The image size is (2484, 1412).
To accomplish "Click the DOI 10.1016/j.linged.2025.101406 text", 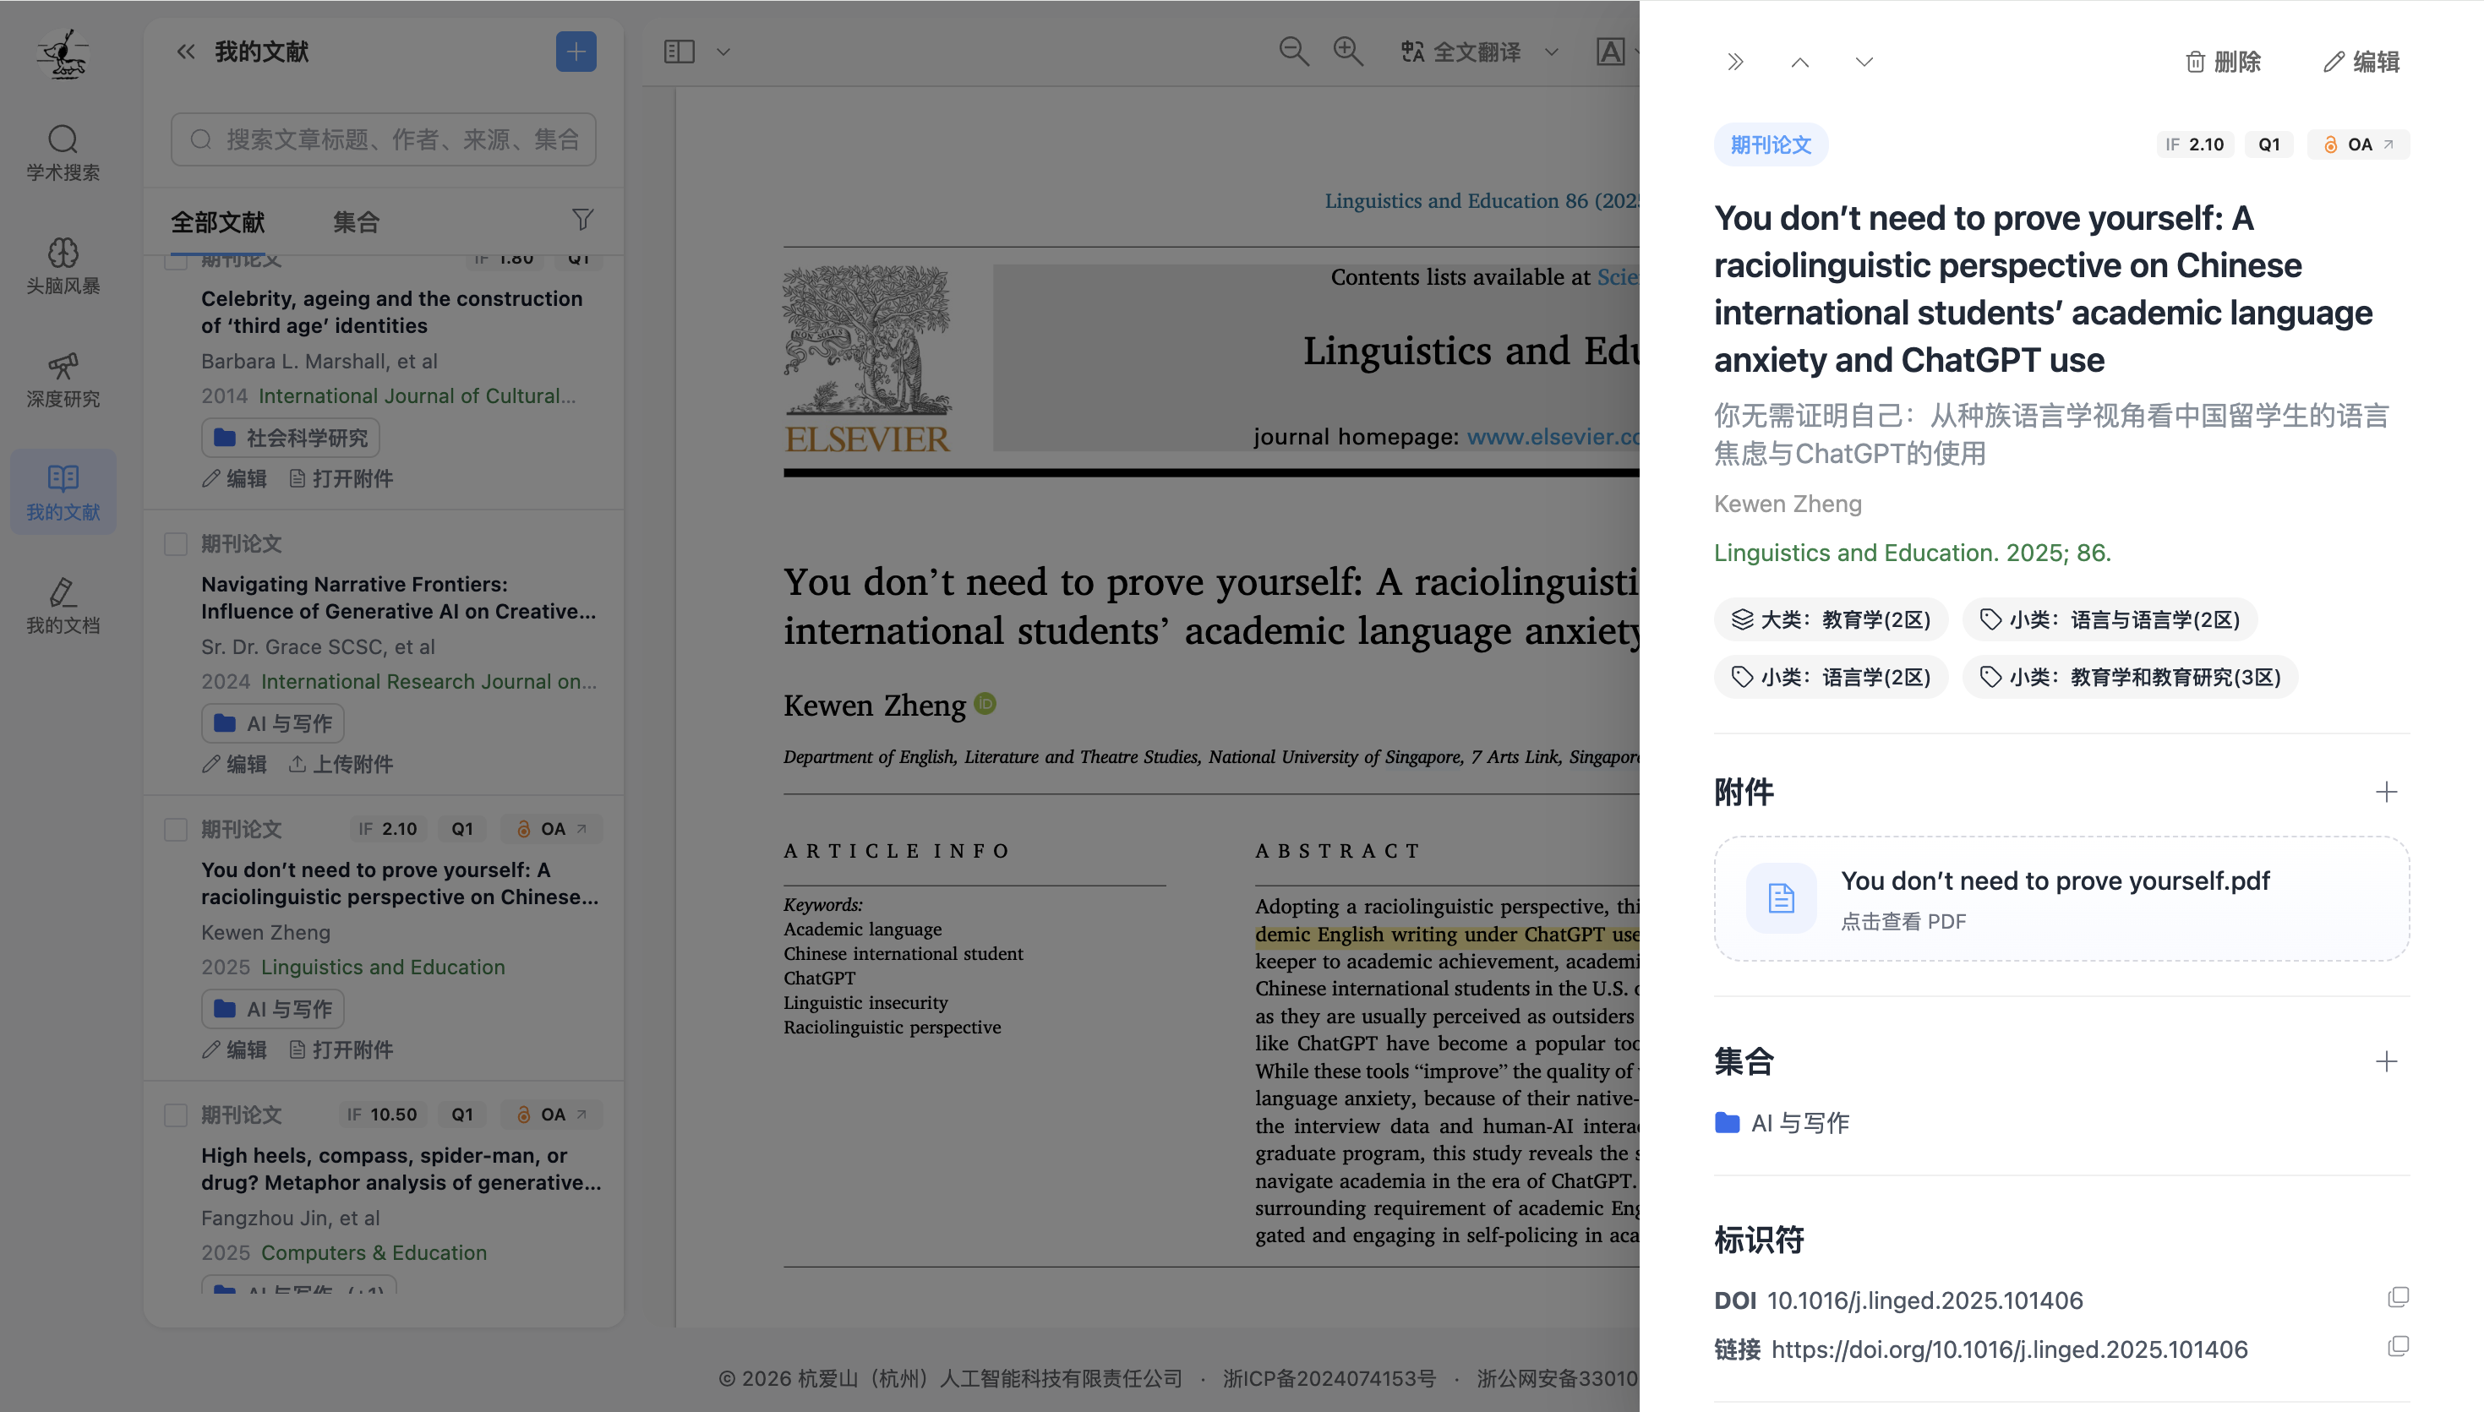I will (1924, 1300).
